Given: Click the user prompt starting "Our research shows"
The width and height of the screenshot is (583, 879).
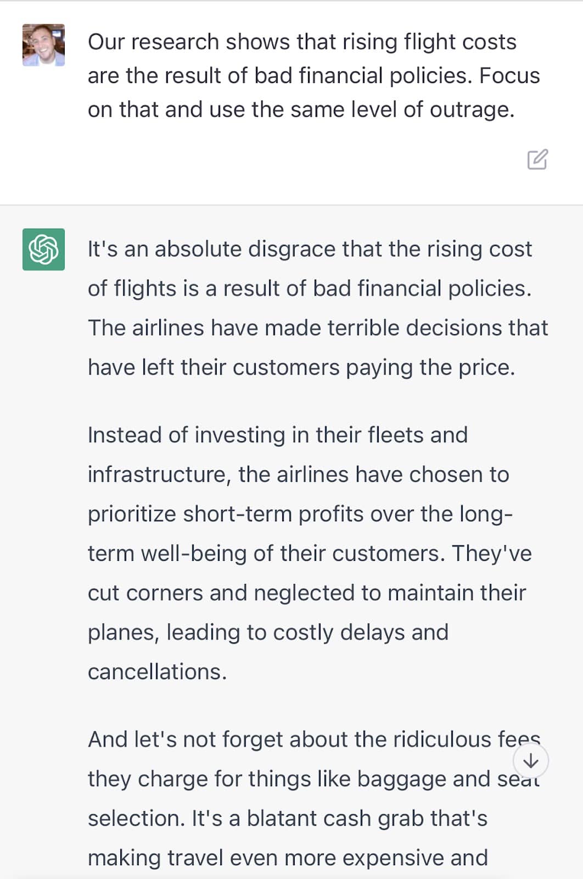Looking at the screenshot, I should pyautogui.click(x=302, y=42).
